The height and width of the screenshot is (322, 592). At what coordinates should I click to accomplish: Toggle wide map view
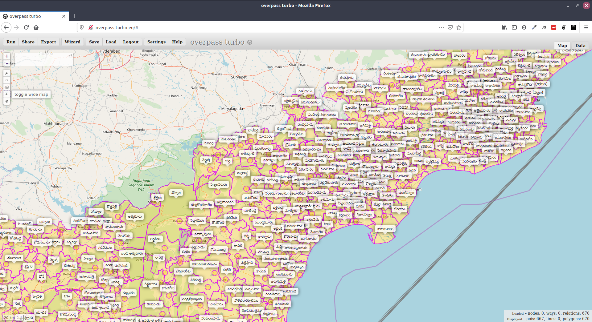(x=7, y=94)
